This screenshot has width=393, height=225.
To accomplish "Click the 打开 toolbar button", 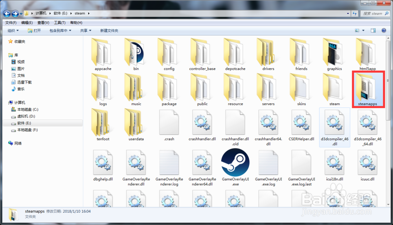I will click(x=34, y=31).
